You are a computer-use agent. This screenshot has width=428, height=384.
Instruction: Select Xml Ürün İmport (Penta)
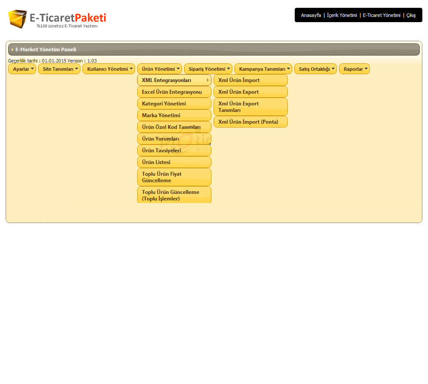pyautogui.click(x=250, y=122)
